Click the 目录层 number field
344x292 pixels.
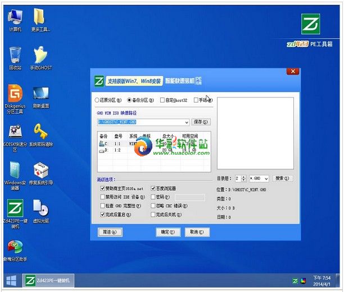pos(238,178)
